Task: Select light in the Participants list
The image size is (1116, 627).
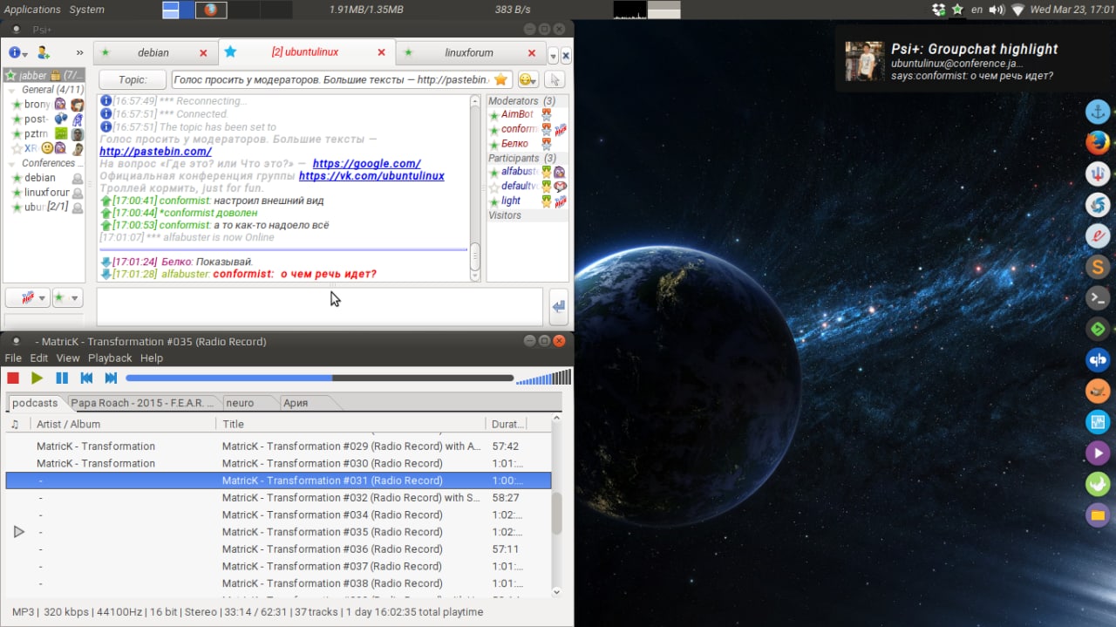Action: click(x=527, y=201)
